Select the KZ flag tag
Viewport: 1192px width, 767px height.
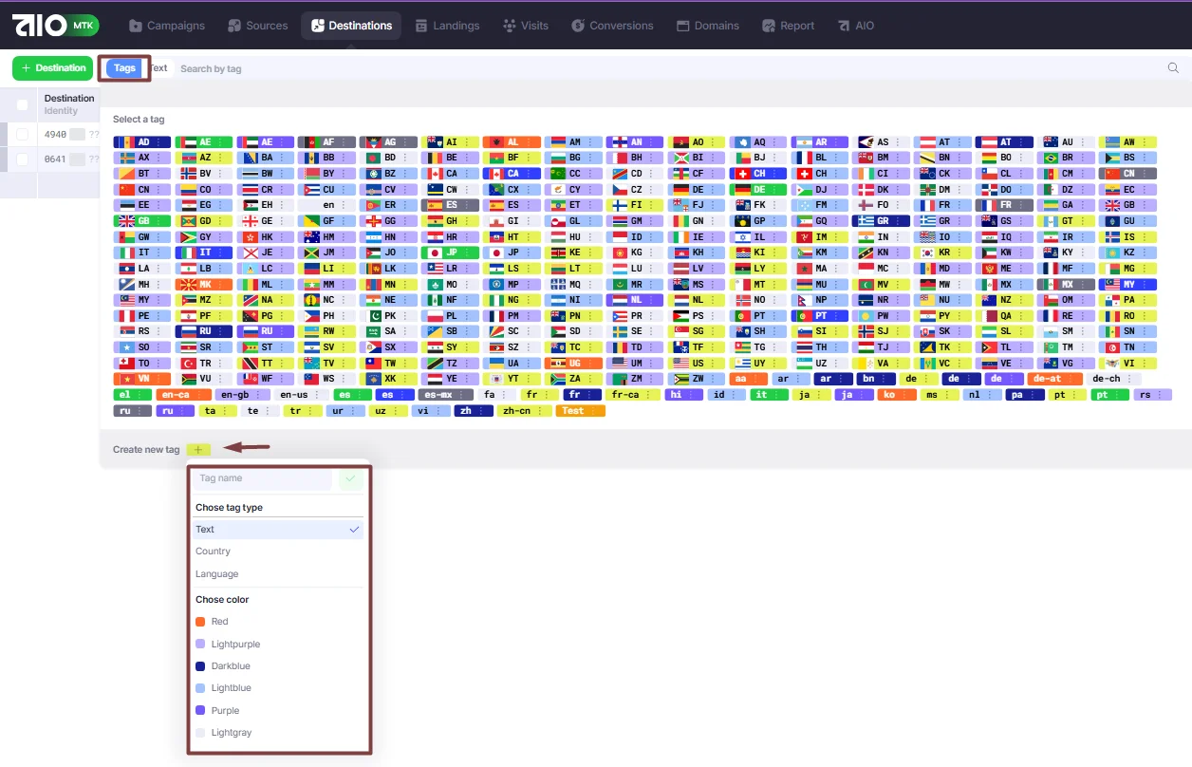tap(1127, 253)
